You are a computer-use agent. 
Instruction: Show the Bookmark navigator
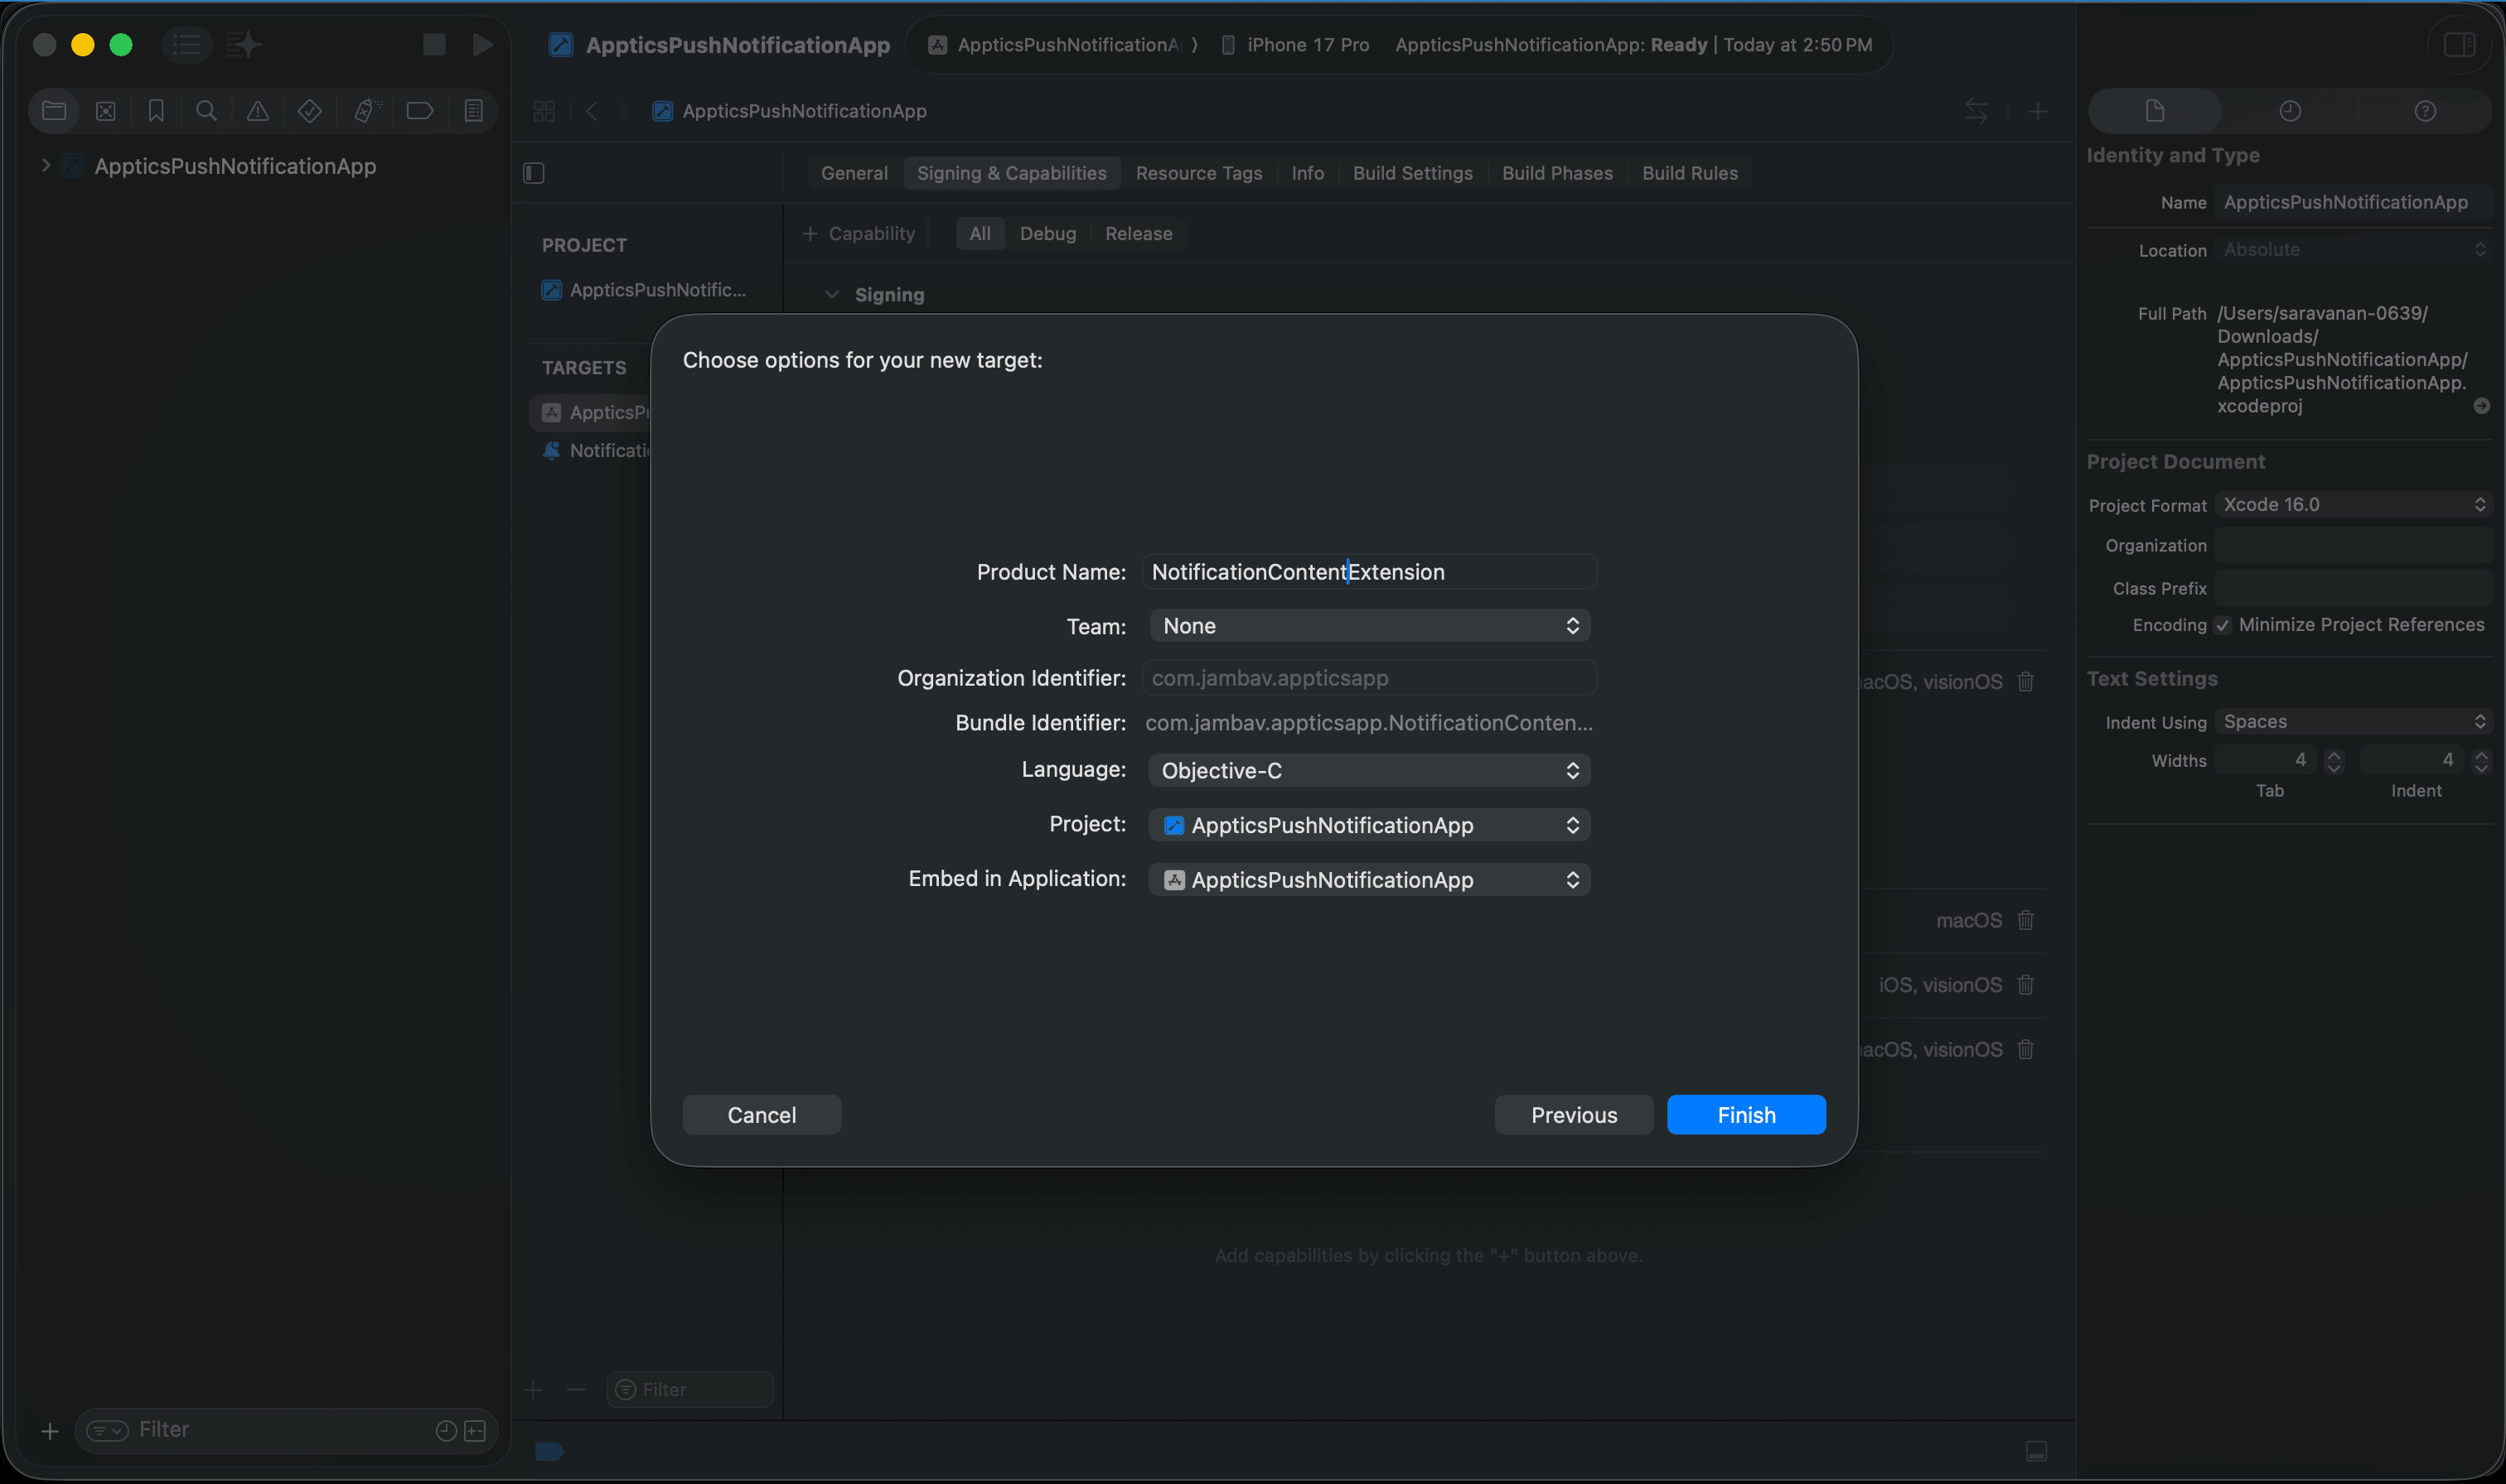pyautogui.click(x=156, y=111)
